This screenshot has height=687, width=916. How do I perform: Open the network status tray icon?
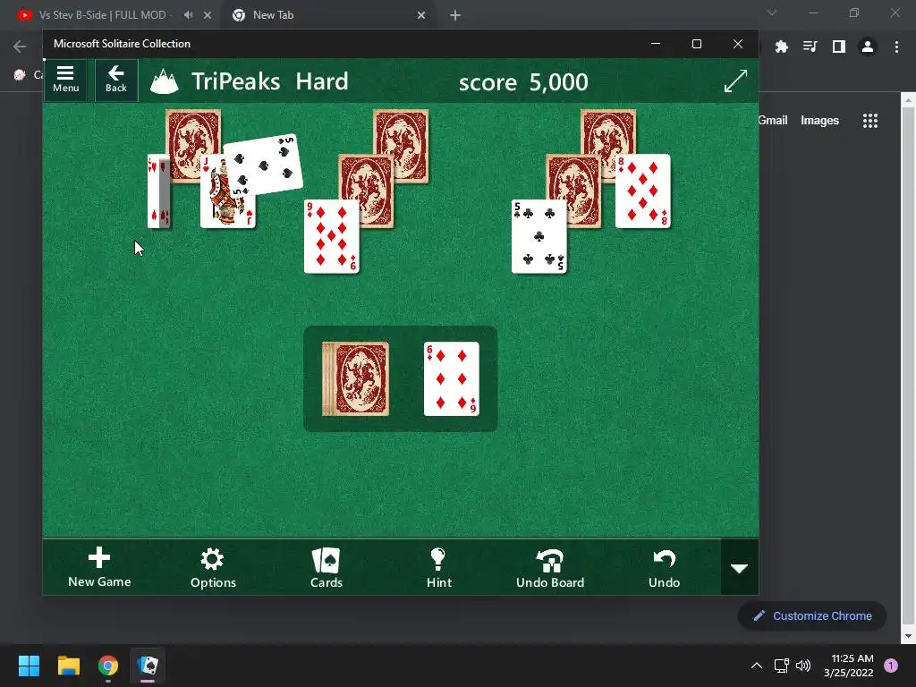[x=781, y=666]
